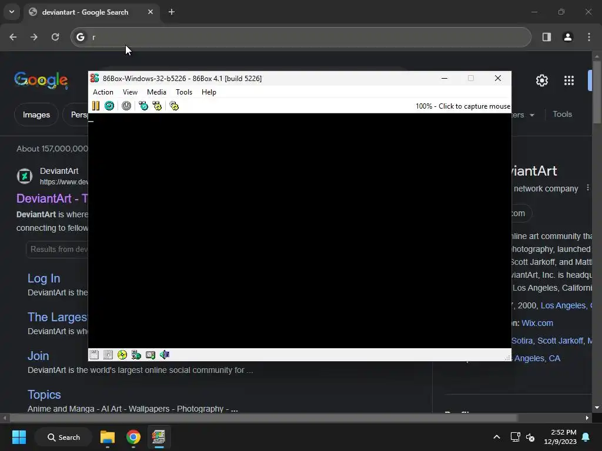The height and width of the screenshot is (451, 602).
Task: Open the Join sitelink
Action: [38, 356]
